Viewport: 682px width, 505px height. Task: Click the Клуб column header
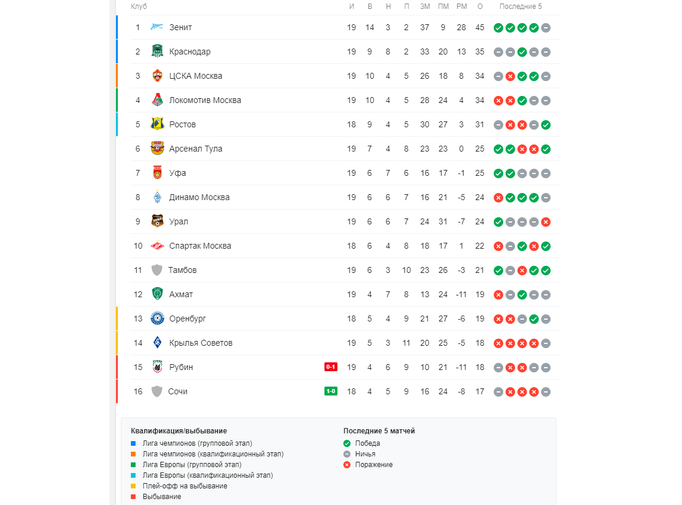click(x=139, y=7)
